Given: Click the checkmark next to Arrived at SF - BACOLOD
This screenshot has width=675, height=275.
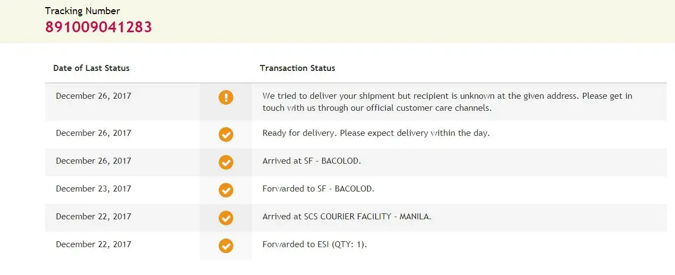Looking at the screenshot, I should [x=226, y=162].
